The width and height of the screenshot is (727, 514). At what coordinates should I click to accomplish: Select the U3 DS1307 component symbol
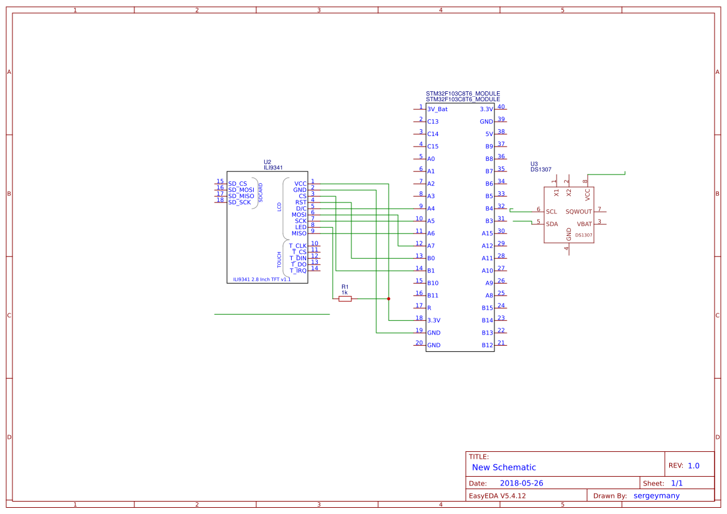pyautogui.click(x=569, y=214)
